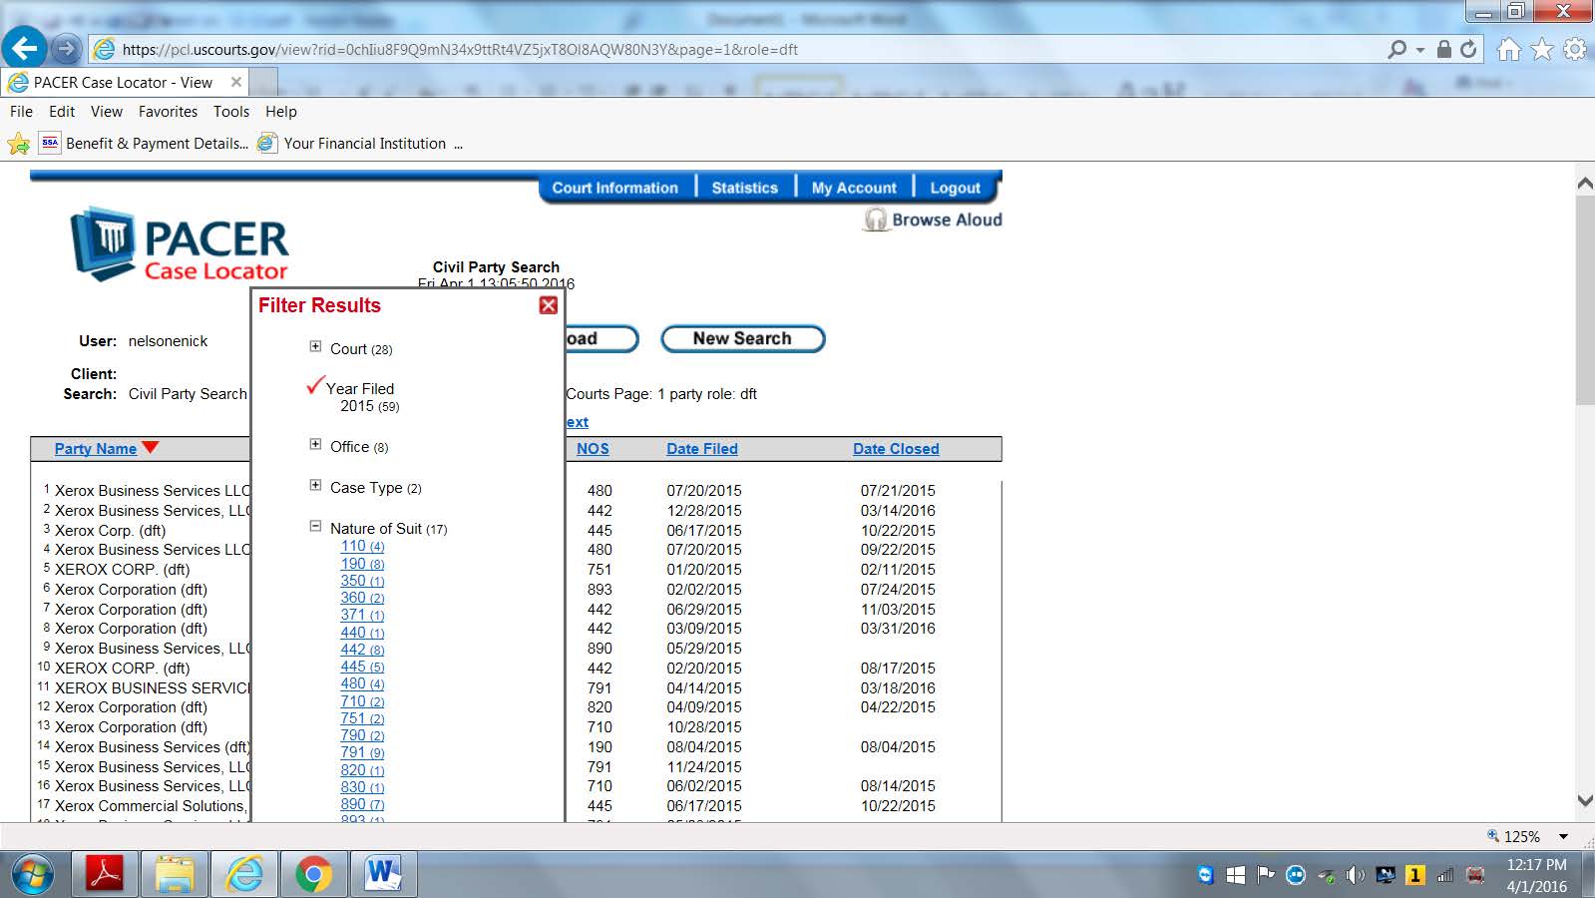The width and height of the screenshot is (1595, 898).
Task: Expand the Case Type filter
Action: click(x=315, y=486)
